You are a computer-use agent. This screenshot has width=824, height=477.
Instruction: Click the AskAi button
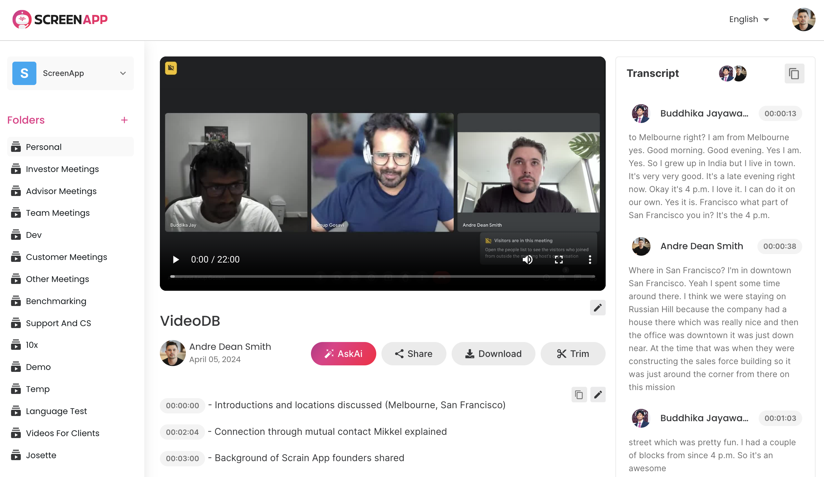(x=343, y=354)
